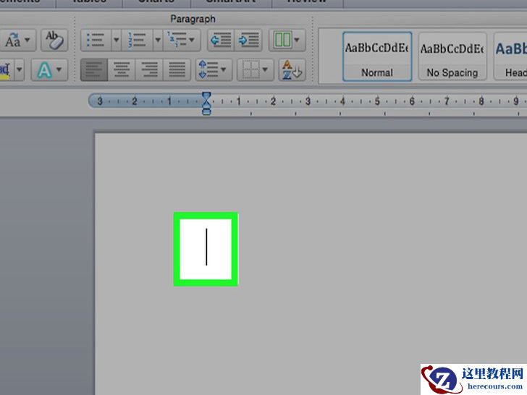527x395 pixels.
Task: Apply bulleted list formatting
Action: (x=96, y=41)
